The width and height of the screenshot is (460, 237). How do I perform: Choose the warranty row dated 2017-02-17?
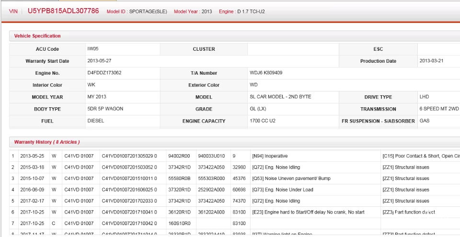point(32,201)
